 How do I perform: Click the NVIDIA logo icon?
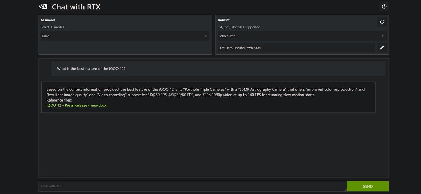(x=43, y=6)
